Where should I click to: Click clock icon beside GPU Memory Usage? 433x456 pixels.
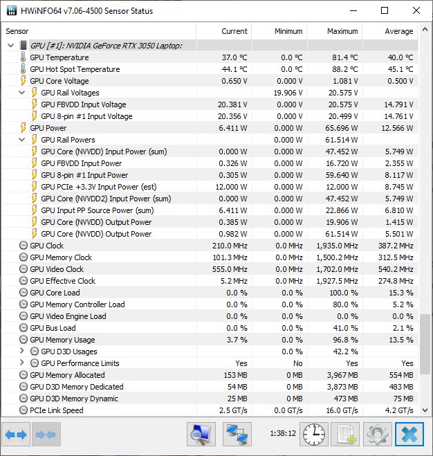coord(24,340)
